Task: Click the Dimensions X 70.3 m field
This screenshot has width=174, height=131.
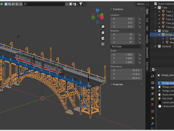Action: point(126,70)
